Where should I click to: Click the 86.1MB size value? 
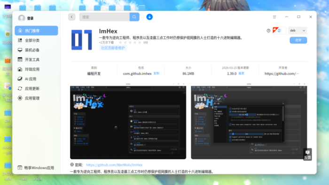(188, 74)
